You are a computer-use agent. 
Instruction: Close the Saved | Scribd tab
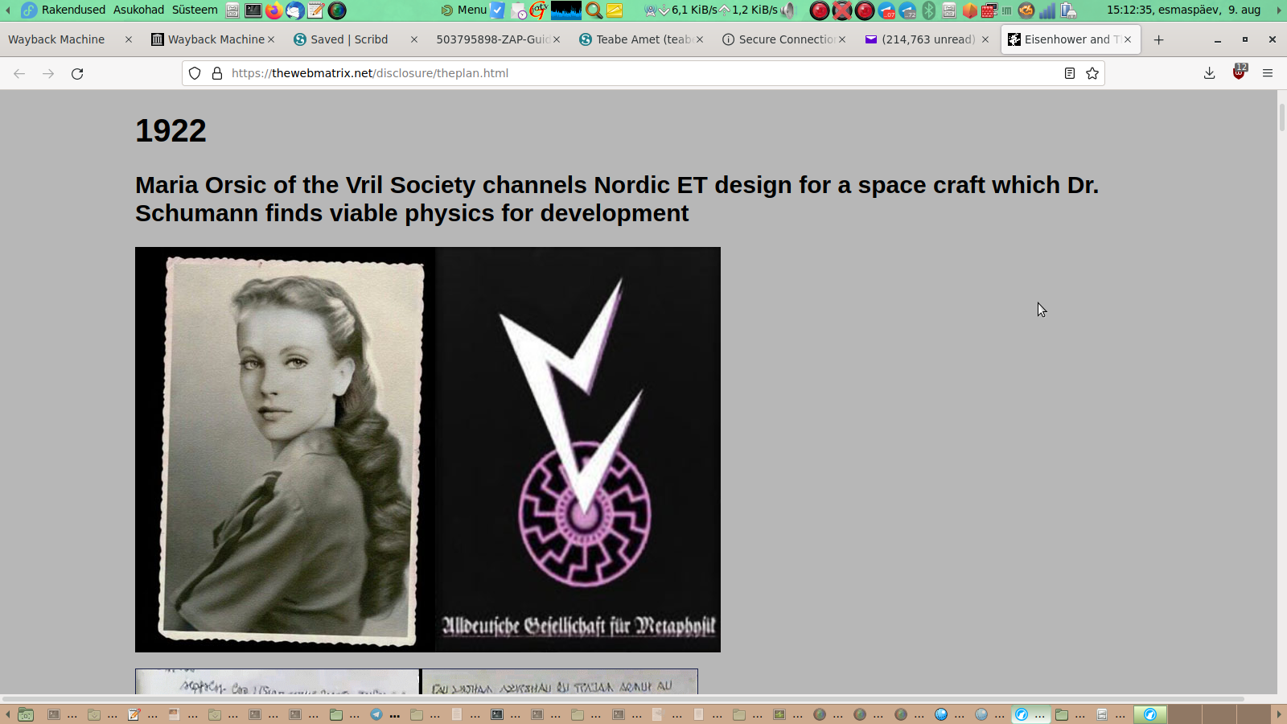pos(414,39)
